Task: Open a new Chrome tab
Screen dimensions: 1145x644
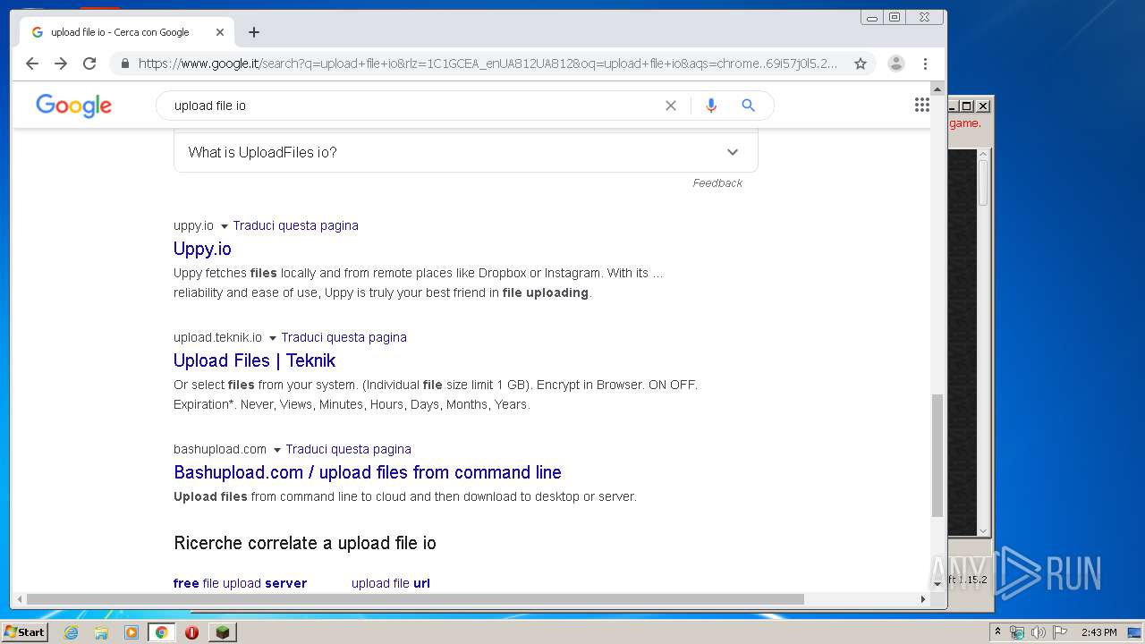Action: point(254,32)
